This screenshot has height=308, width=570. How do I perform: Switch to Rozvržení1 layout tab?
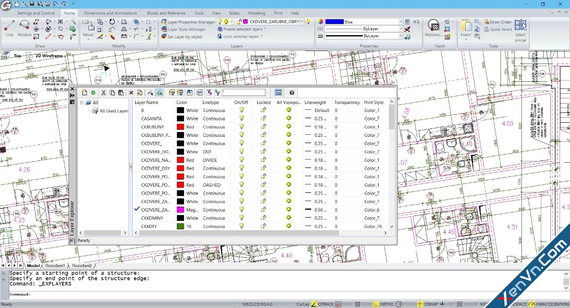click(x=56, y=266)
